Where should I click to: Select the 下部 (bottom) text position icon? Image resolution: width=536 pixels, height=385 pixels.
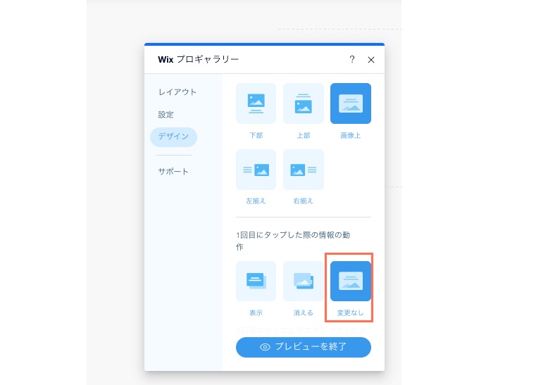tap(256, 103)
